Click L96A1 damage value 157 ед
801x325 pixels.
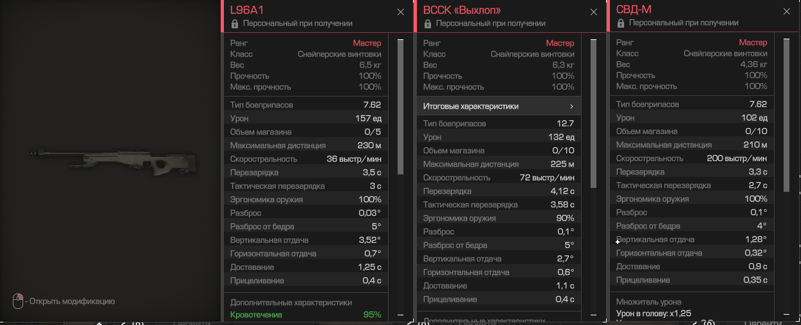(368, 118)
